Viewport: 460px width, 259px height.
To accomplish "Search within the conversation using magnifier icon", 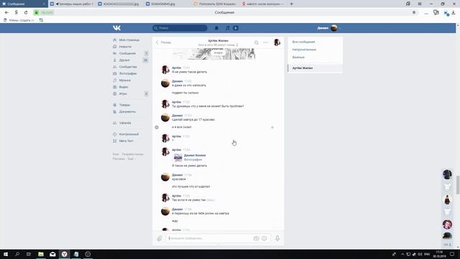I will 257,42.
